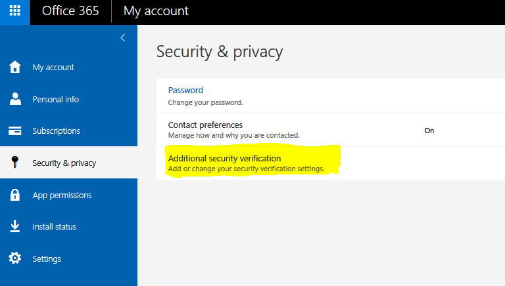505x286 pixels.
Task: Open Settings from the left navigation
Action: 47,258
